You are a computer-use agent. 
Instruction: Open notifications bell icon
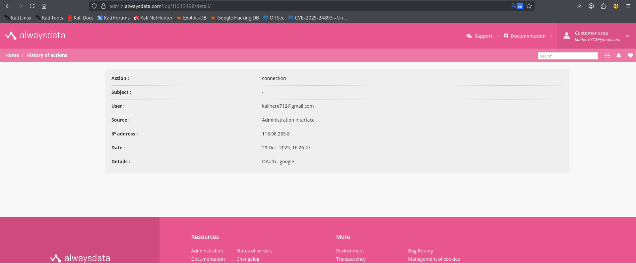(x=619, y=56)
